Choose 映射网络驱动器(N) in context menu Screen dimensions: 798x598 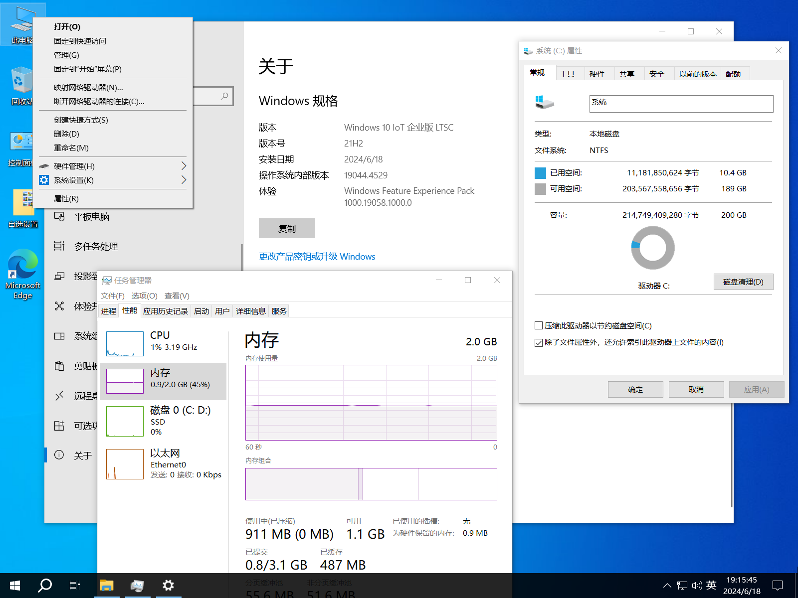coord(113,87)
